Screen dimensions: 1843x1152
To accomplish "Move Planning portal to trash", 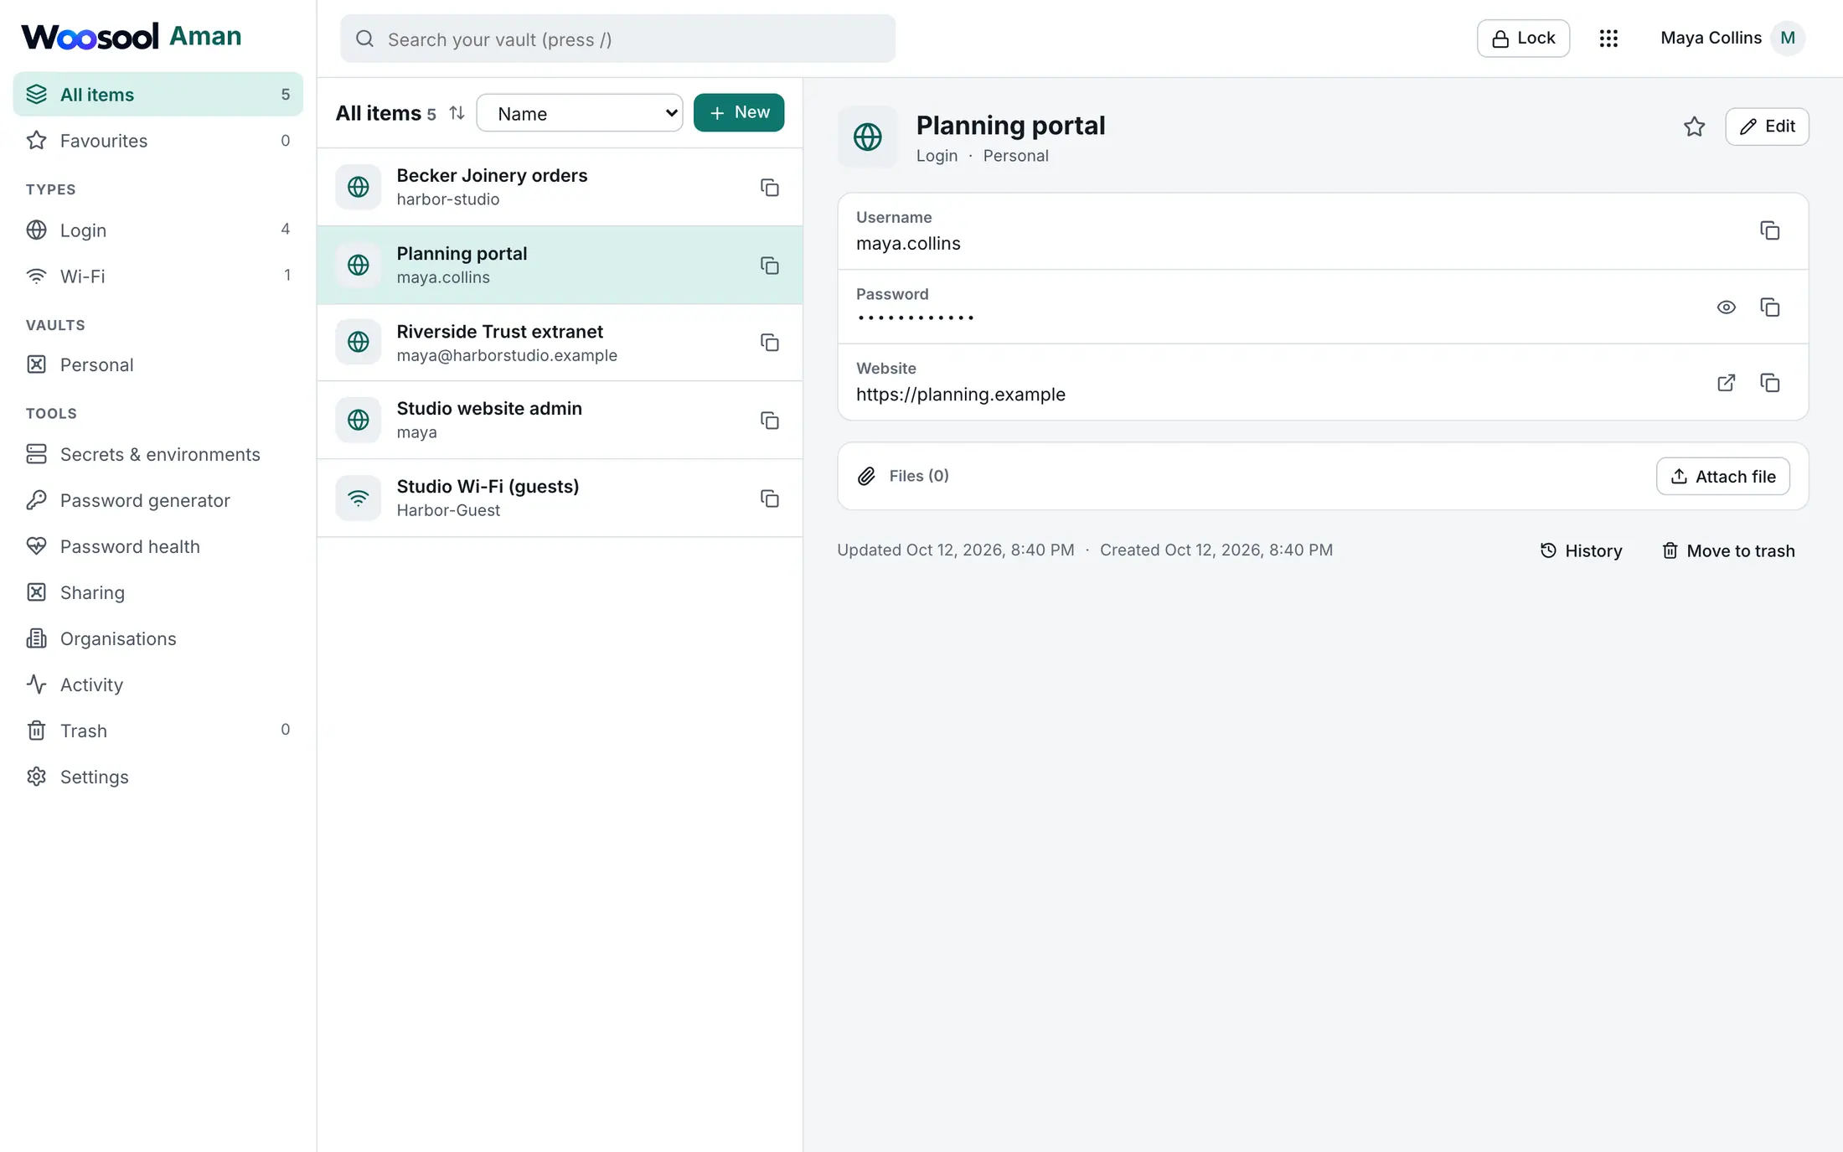I will coord(1728,550).
